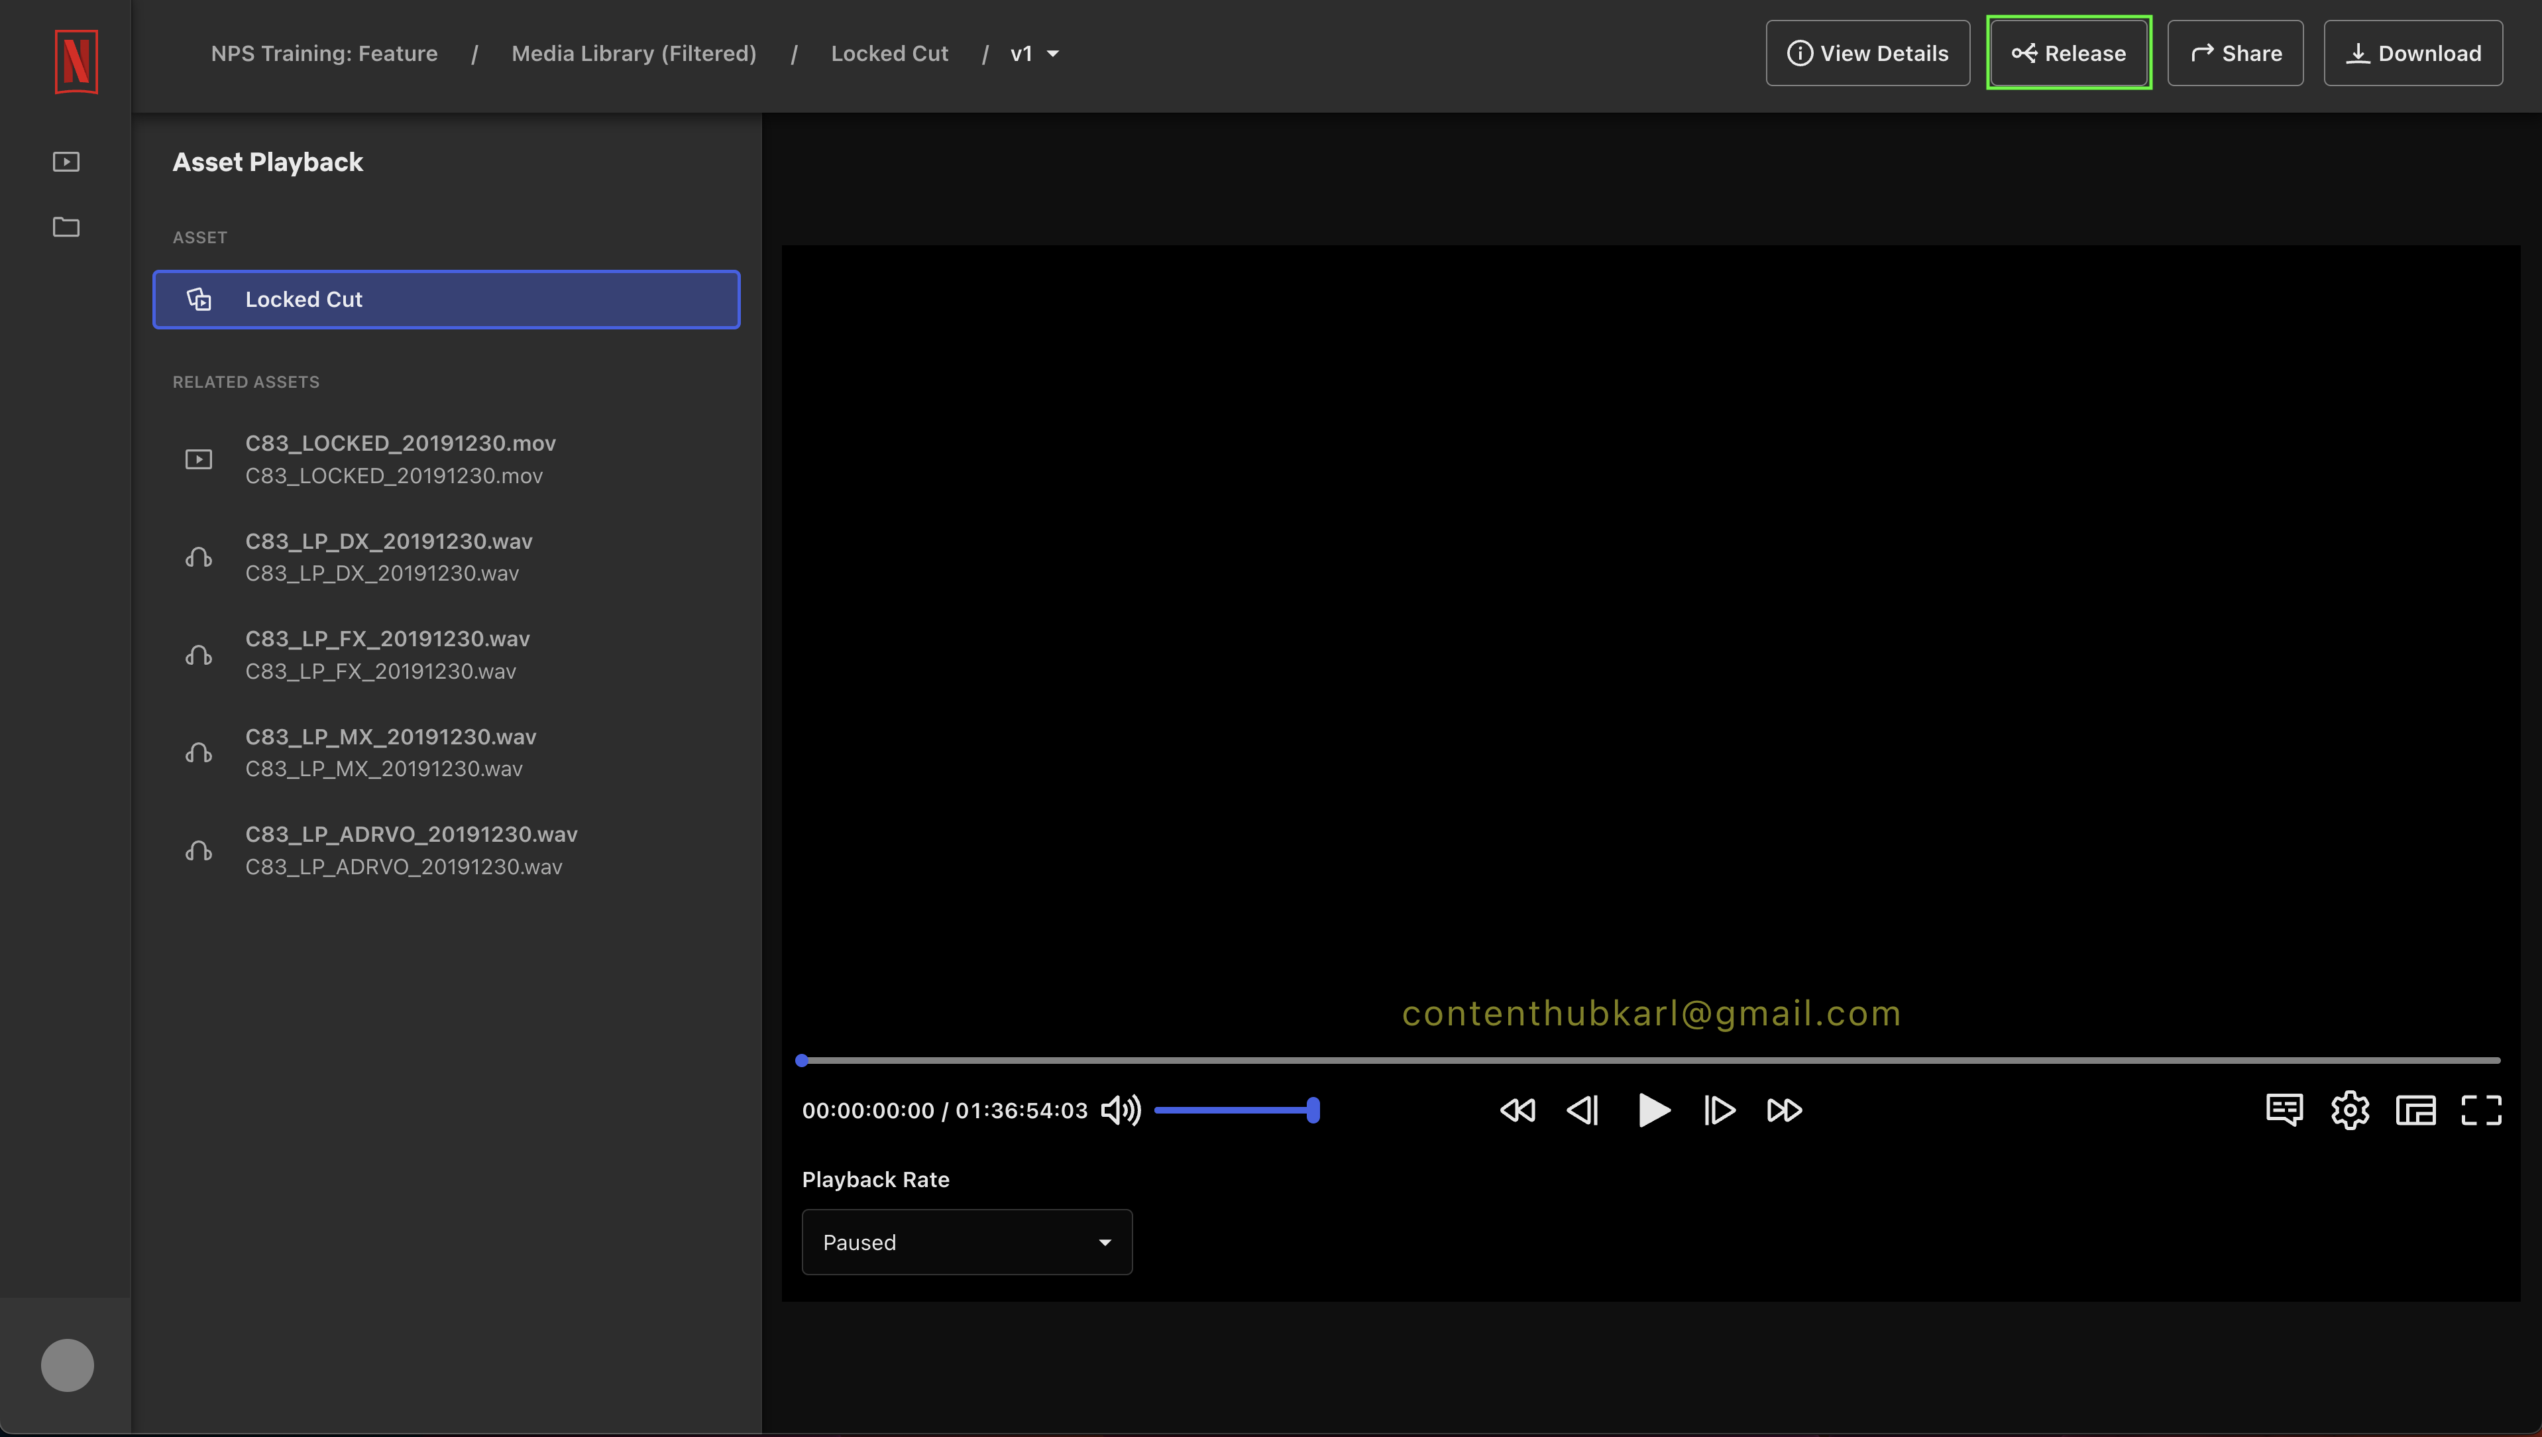
Task: Open the version v1 dropdown
Action: pyautogui.click(x=1034, y=53)
